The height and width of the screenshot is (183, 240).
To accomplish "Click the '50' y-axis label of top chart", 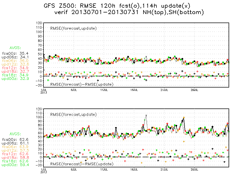I will [x=40, y=54].
